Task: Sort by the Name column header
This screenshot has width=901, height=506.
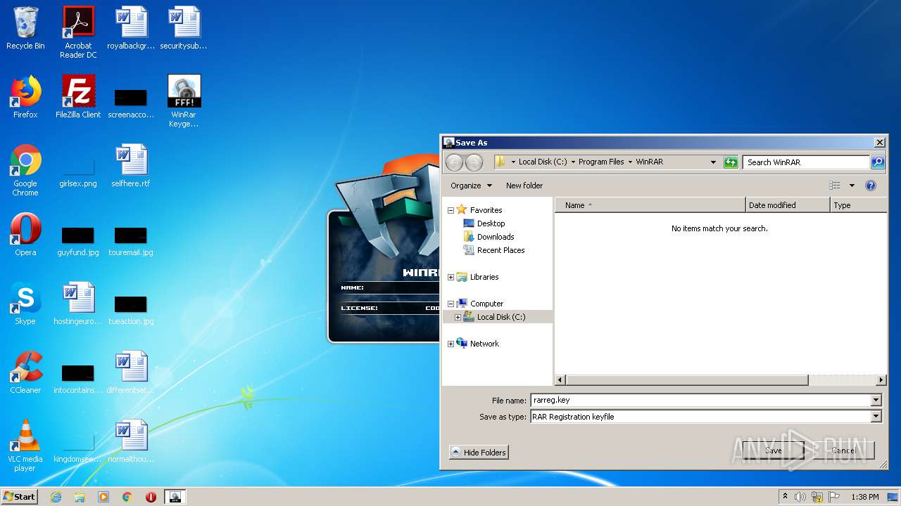Action: click(x=650, y=205)
